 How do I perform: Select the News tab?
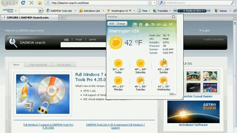tap(16, 65)
